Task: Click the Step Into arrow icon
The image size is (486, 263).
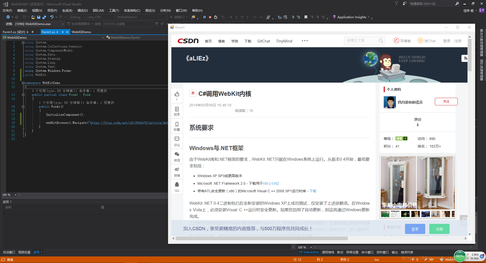Action: 236,17
